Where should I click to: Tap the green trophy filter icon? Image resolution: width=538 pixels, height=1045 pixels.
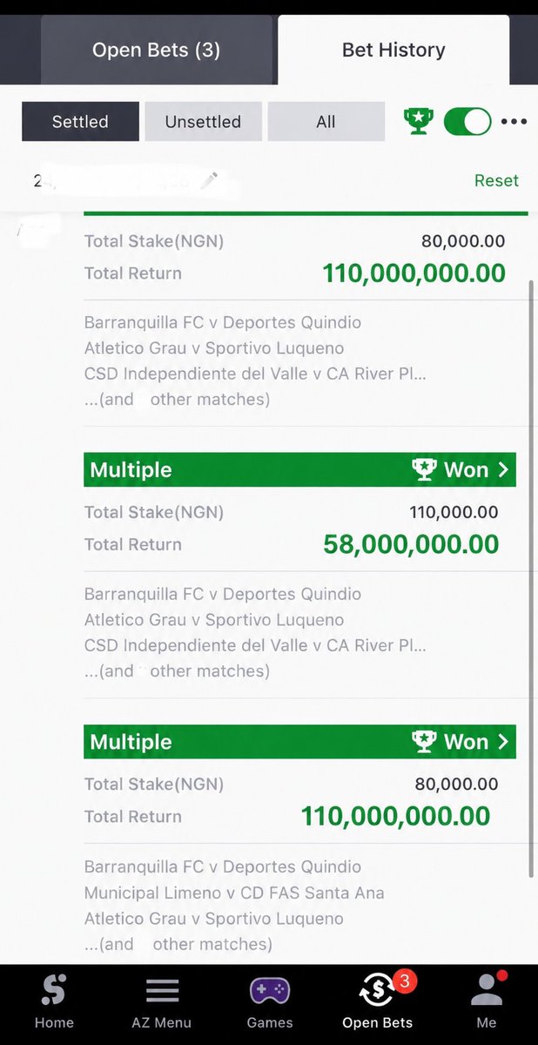coord(419,121)
